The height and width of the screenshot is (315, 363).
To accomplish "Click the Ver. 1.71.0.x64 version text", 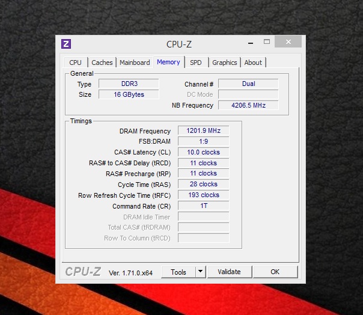I will [130, 273].
